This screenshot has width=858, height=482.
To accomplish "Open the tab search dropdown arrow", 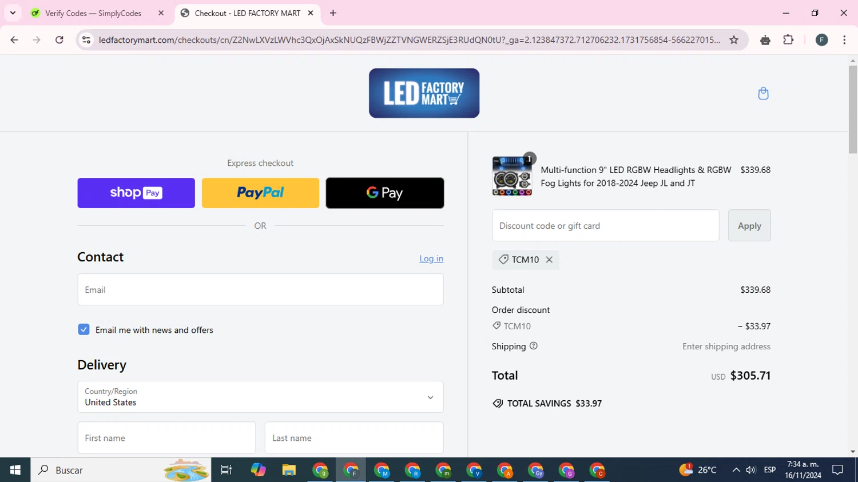I will coord(13,13).
